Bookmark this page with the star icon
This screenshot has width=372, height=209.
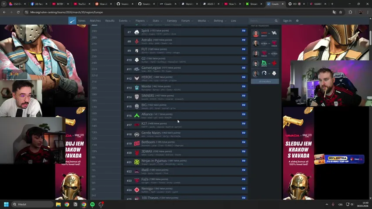341,12
